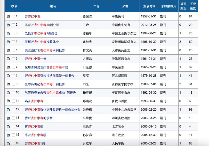Open article 苦杏仁中毒致休克呼吸窘迫一例救治体会
This screenshot has height=146, width=209.
[x=53, y=110]
